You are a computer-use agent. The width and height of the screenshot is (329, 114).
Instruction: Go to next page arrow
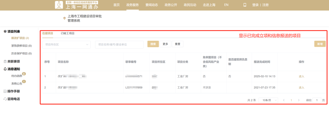click(299, 100)
